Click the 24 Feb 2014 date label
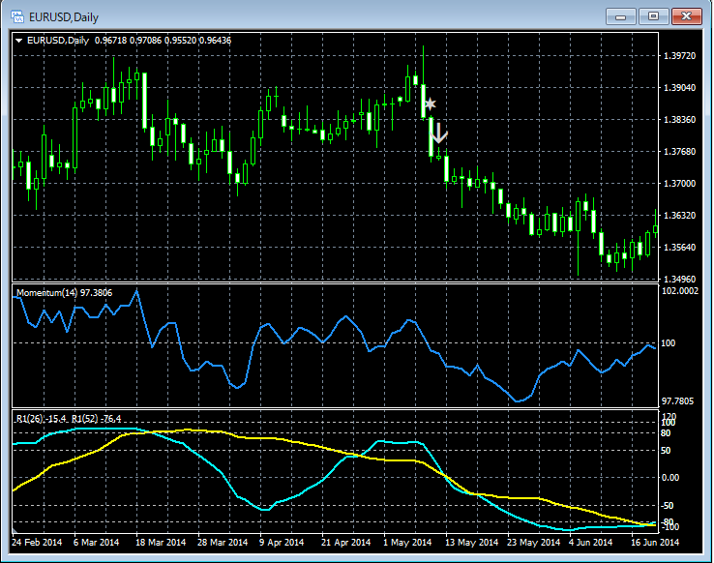Image resolution: width=714 pixels, height=563 pixels. click(x=38, y=543)
